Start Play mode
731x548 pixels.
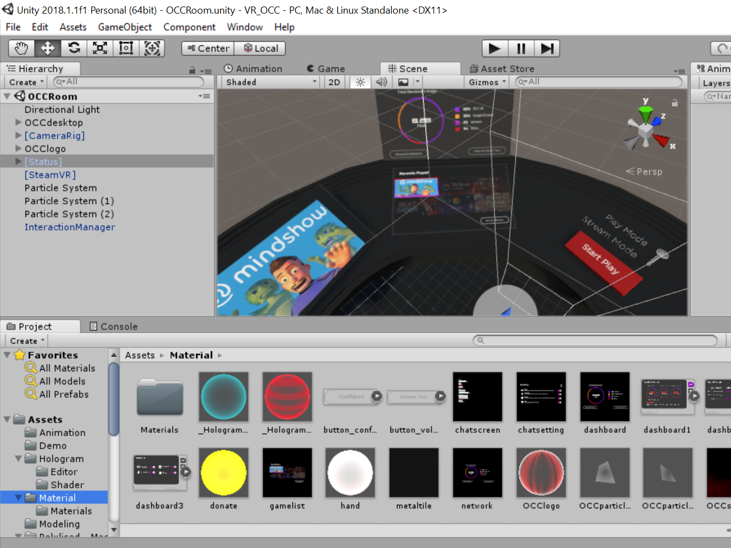[x=495, y=48]
